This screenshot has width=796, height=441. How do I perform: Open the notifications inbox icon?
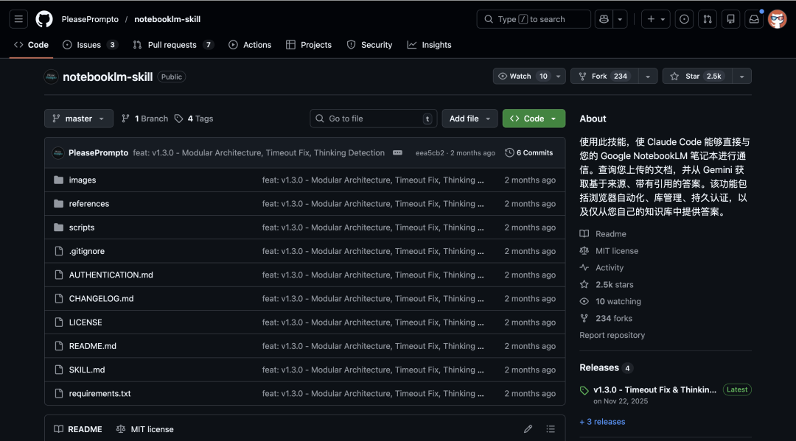point(753,18)
